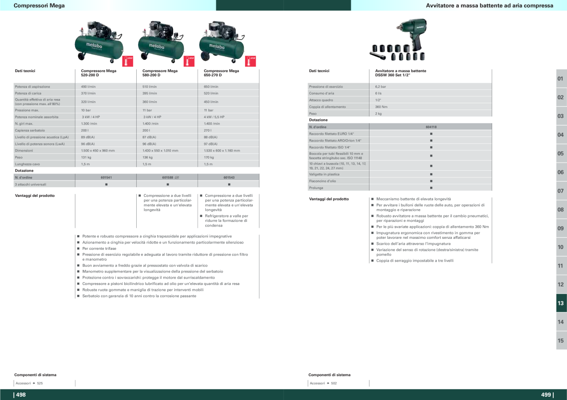The height and width of the screenshot is (400, 567).
Task: Click the 170 kg weight value
Action: click(x=209, y=157)
